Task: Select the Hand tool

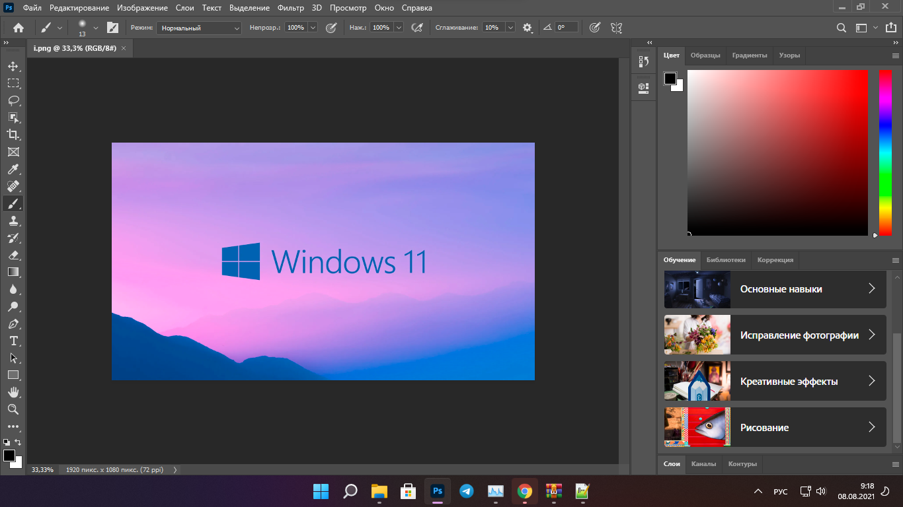Action: (x=13, y=392)
